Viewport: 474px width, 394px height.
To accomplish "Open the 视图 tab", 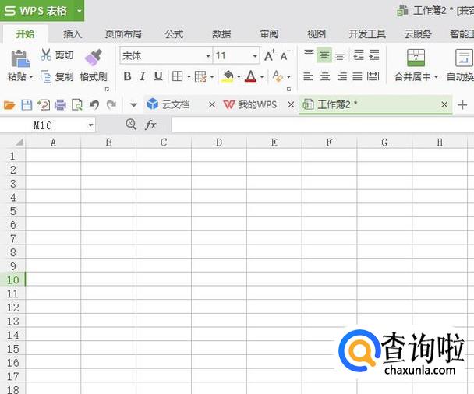I will point(317,34).
